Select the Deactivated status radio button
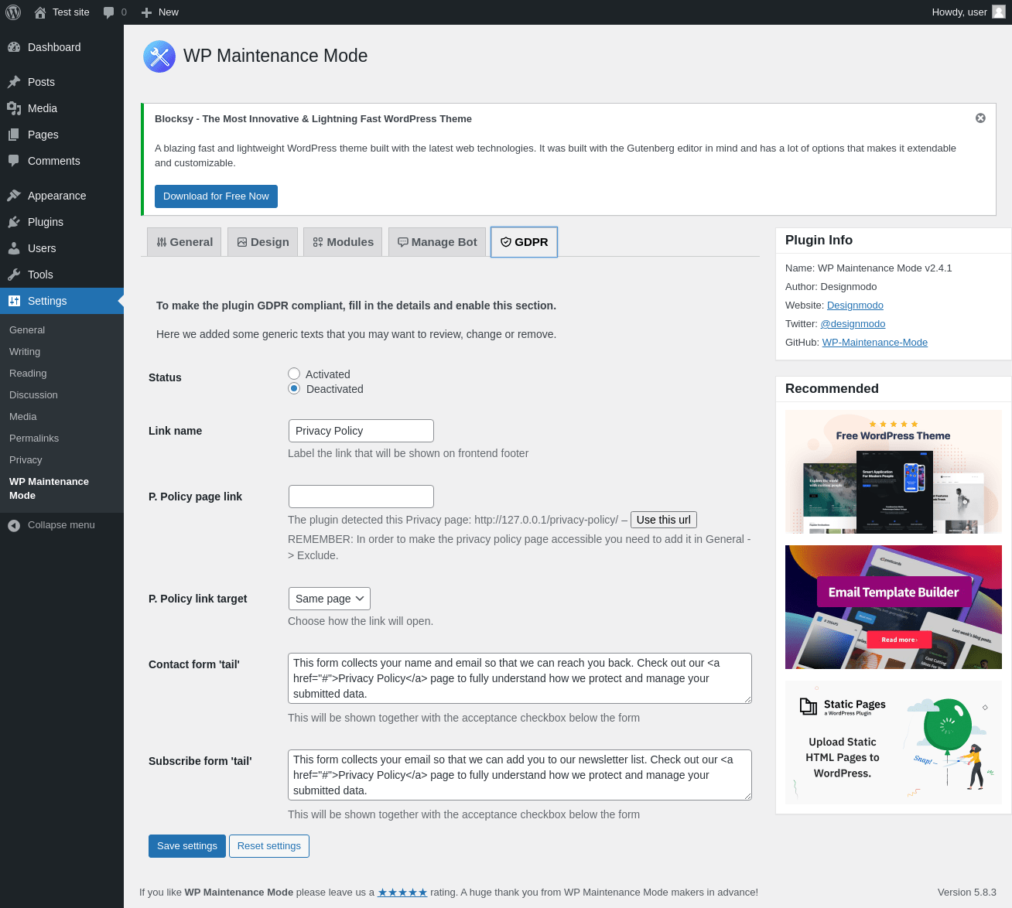1012x908 pixels. click(294, 389)
